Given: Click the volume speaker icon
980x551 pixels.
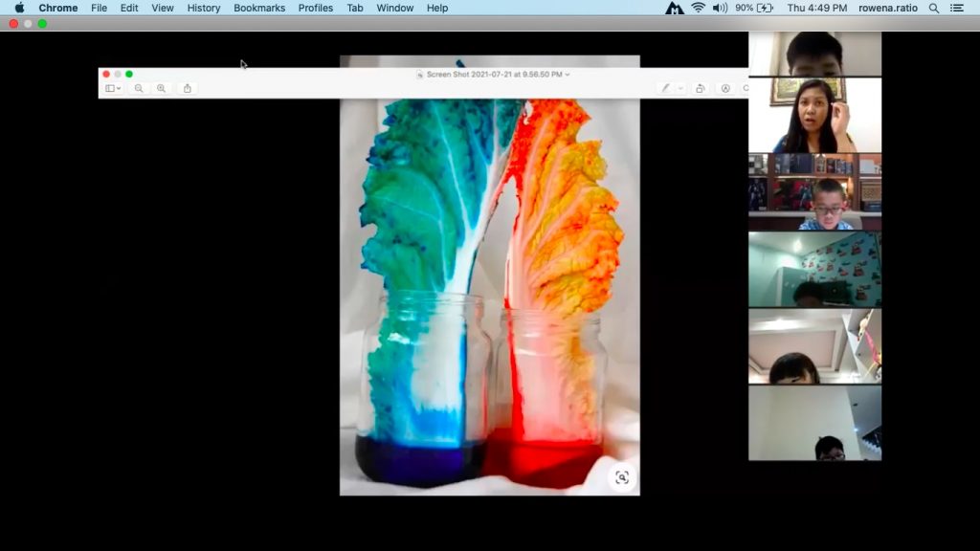Looking at the screenshot, I should pos(720,8).
